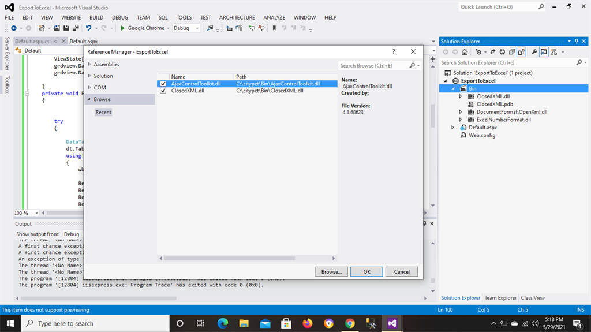Click the Windows Start button

[10, 323]
